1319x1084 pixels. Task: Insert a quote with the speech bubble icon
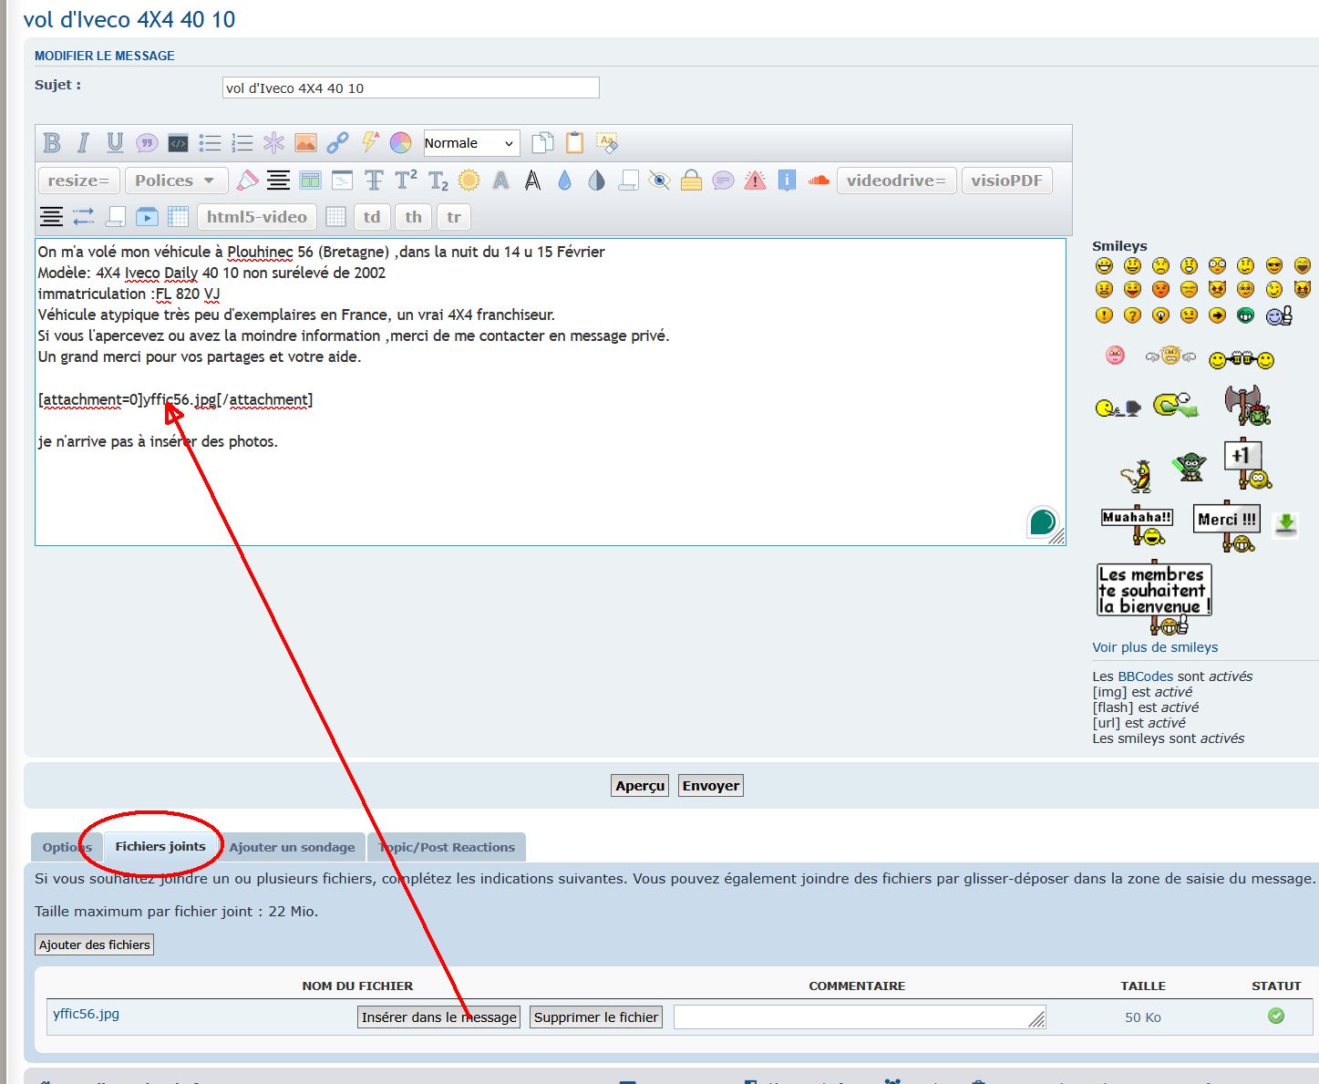[x=147, y=143]
